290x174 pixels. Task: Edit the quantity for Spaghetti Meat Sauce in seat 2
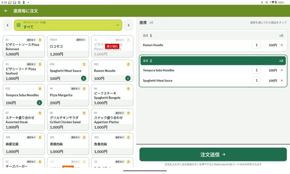[x=256, y=80]
